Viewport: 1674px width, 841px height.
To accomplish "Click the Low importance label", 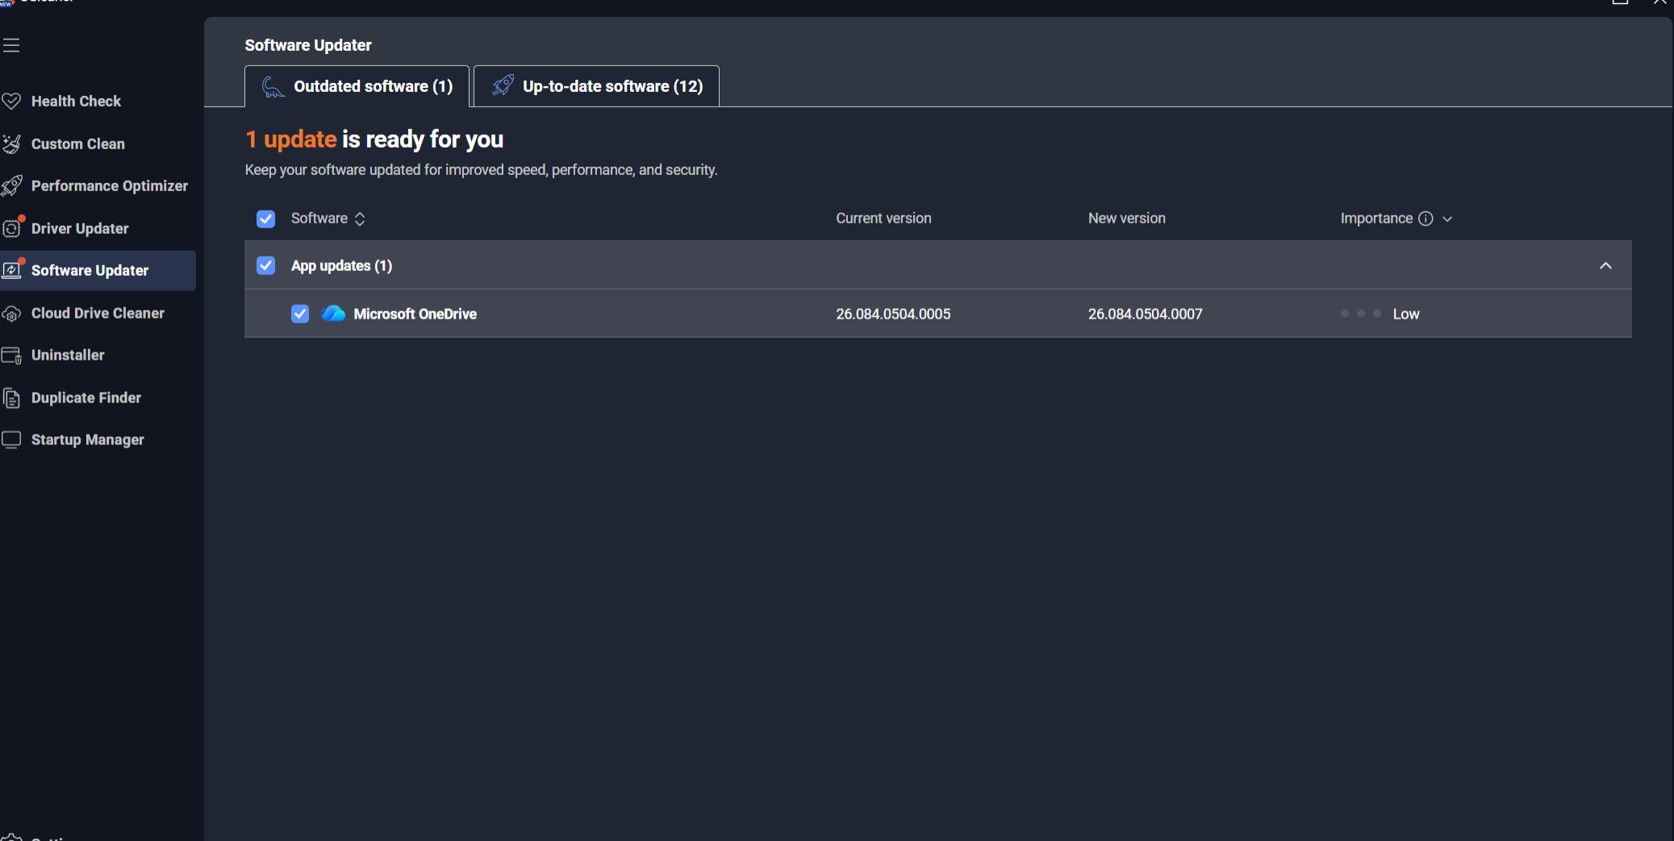I will 1406,314.
